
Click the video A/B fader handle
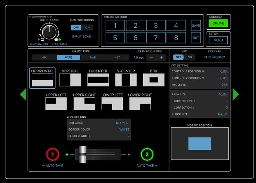click(x=83, y=154)
